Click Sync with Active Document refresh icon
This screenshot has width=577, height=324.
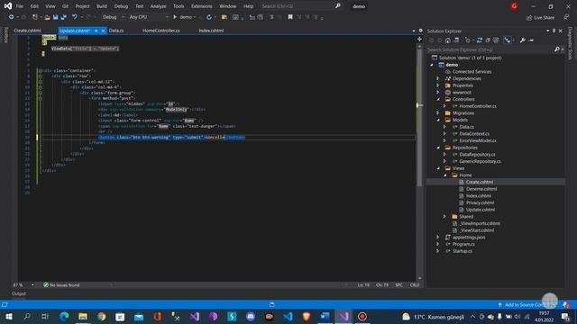coord(480,40)
